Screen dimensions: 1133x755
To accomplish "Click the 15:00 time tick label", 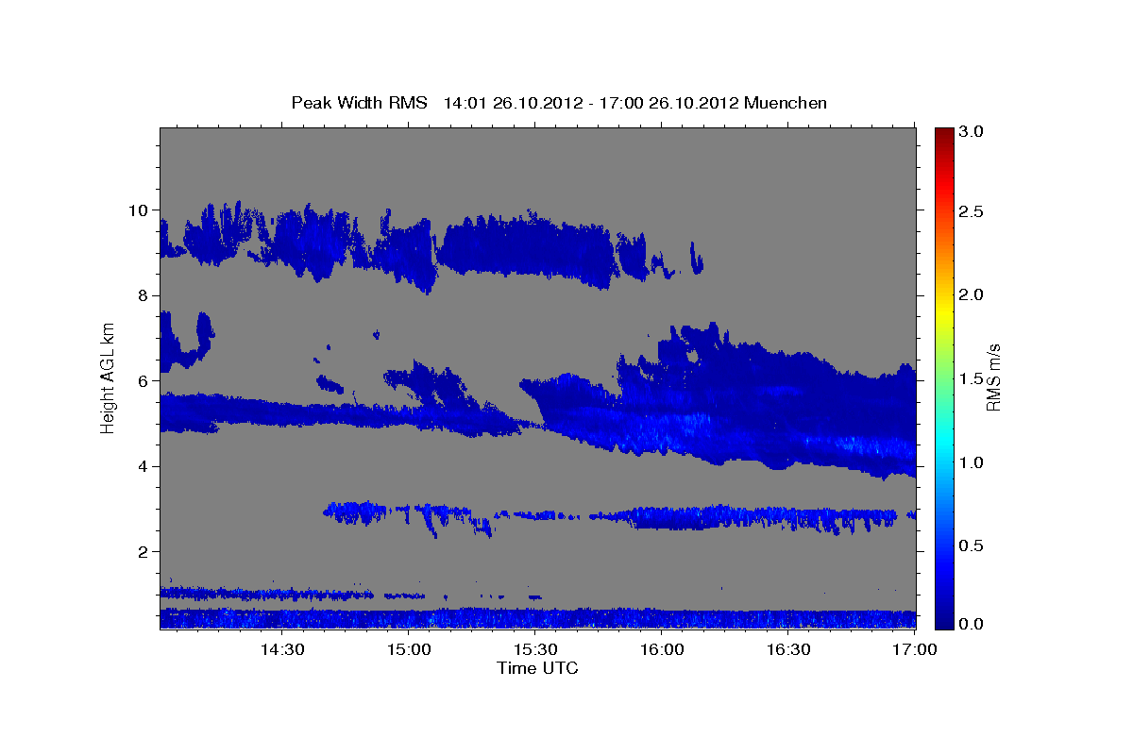I will tap(409, 649).
